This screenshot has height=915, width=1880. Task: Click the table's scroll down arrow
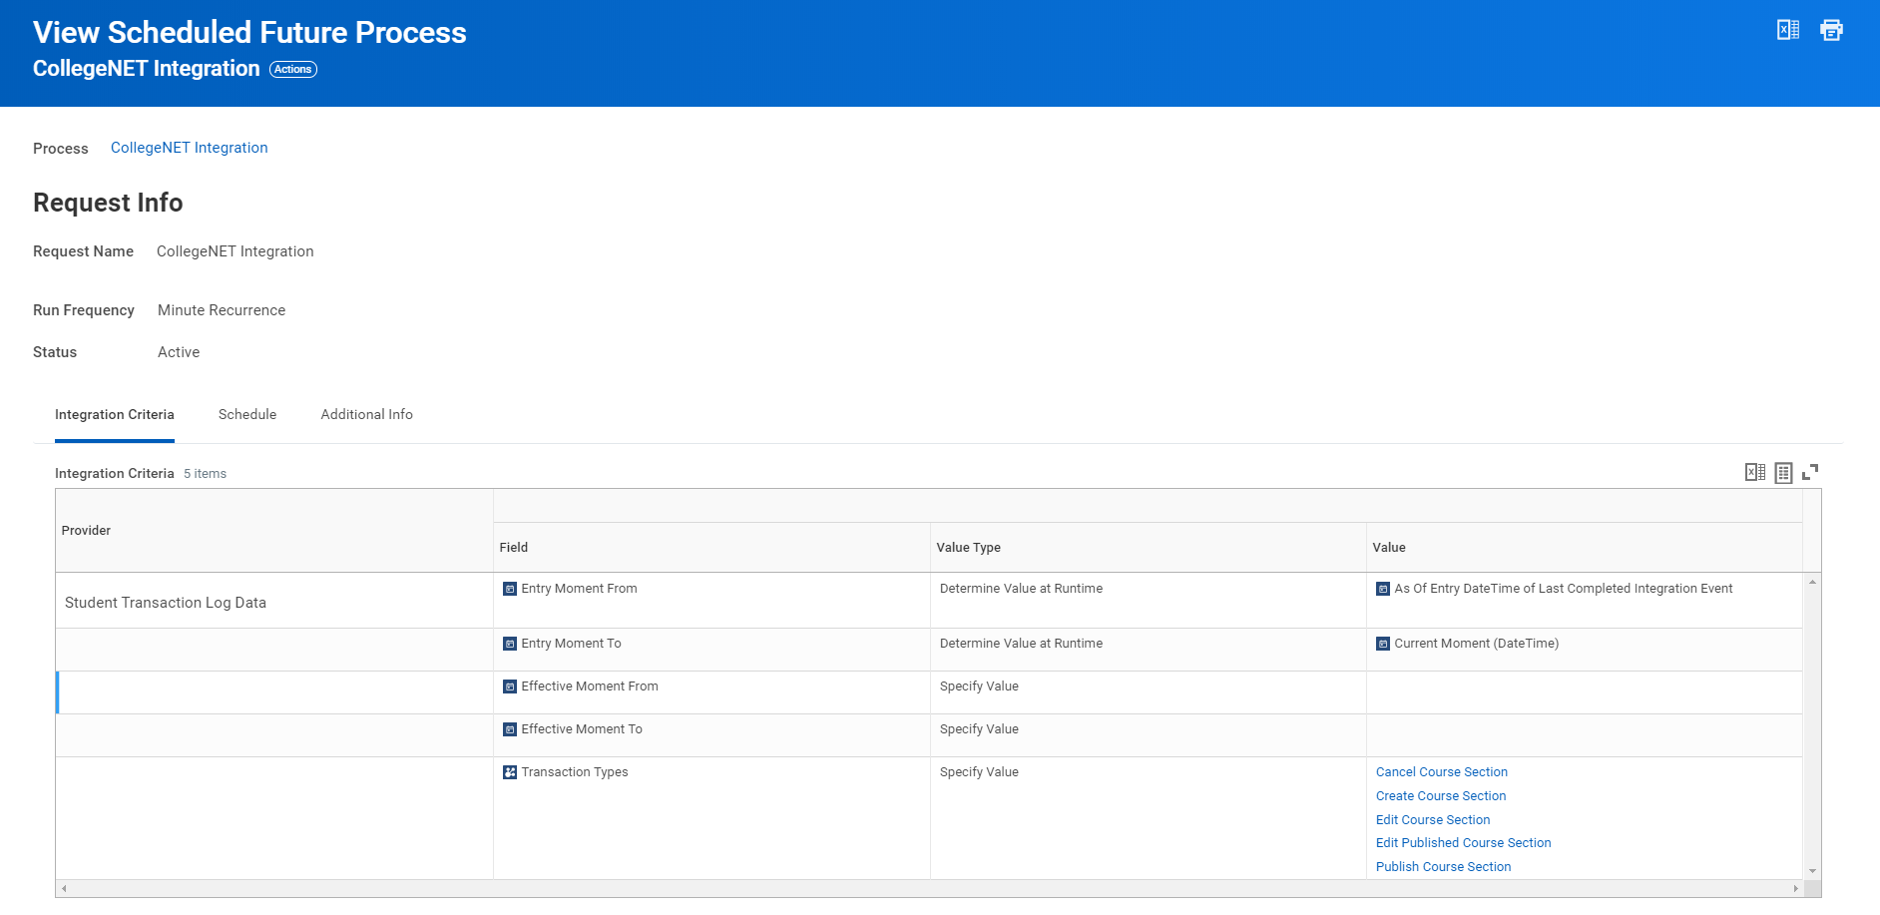click(1812, 871)
